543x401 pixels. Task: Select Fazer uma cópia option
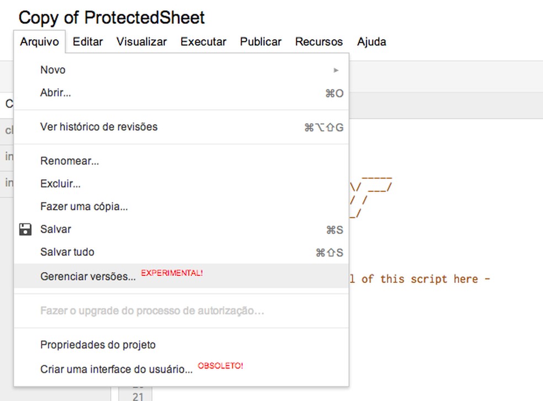pos(84,207)
